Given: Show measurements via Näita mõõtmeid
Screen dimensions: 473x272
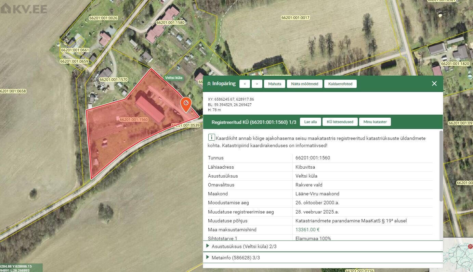Looking at the screenshot, I should tap(304, 84).
